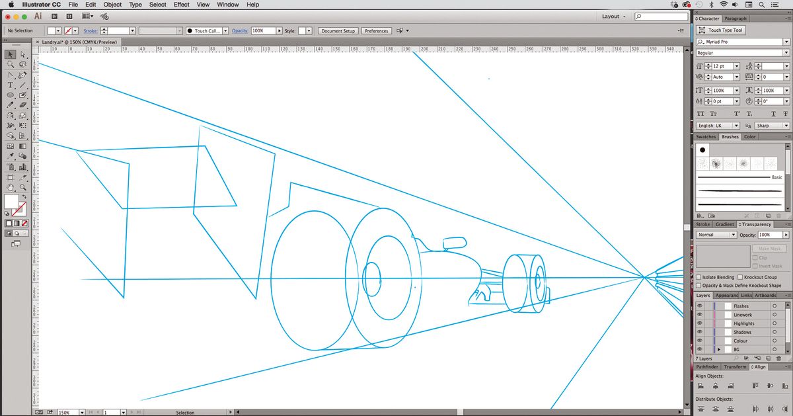The height and width of the screenshot is (416, 793).
Task: Switch to the Swatches tab
Action: click(x=706, y=137)
